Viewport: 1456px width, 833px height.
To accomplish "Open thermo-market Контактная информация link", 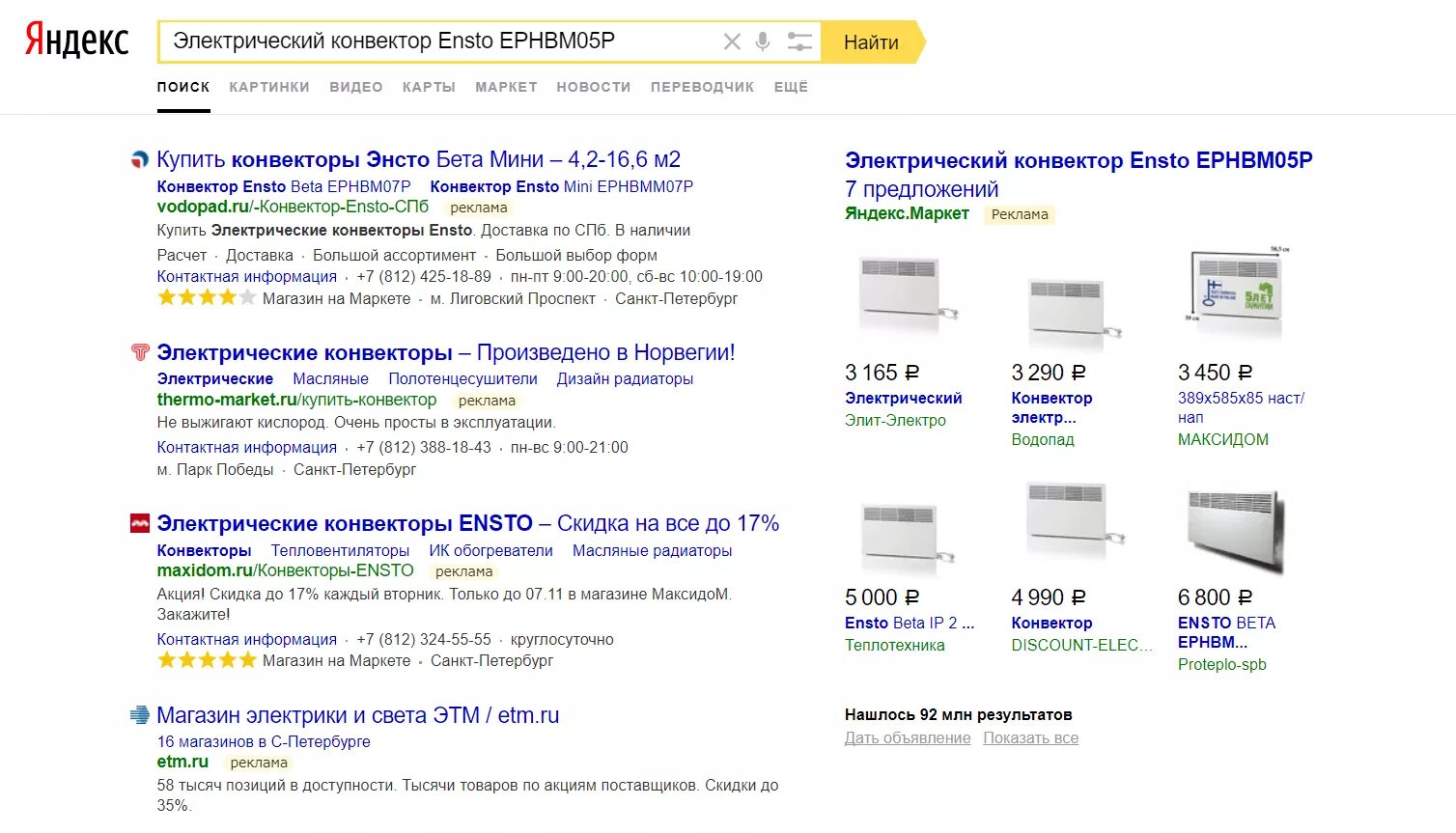I will [x=247, y=447].
